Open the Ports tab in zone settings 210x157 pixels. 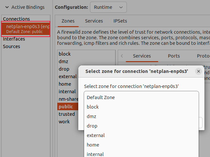pyautogui.click(x=174, y=56)
